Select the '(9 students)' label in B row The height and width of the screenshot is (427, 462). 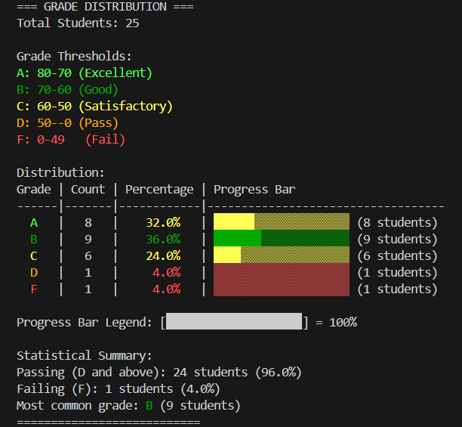397,240
